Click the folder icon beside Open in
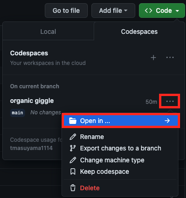The height and width of the screenshot is (198, 186). 73,121
